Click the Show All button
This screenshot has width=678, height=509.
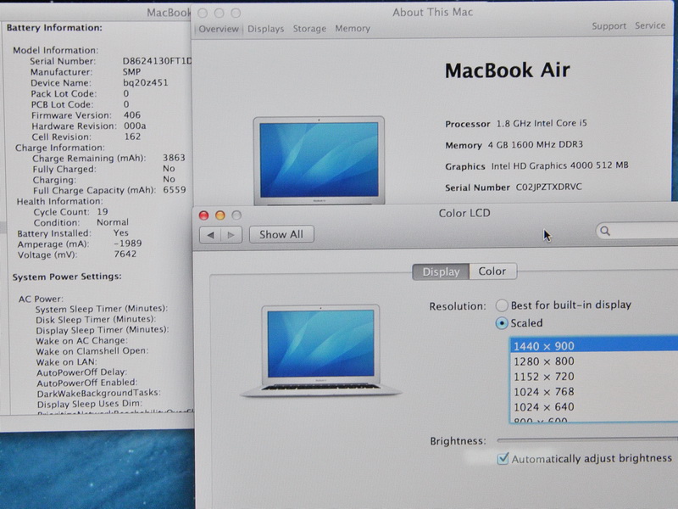(x=281, y=235)
